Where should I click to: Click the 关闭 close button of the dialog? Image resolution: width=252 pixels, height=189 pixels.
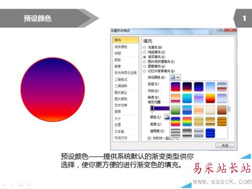[x=225, y=146]
